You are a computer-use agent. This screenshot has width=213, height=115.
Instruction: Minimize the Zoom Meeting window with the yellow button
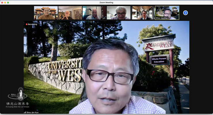(5, 3)
